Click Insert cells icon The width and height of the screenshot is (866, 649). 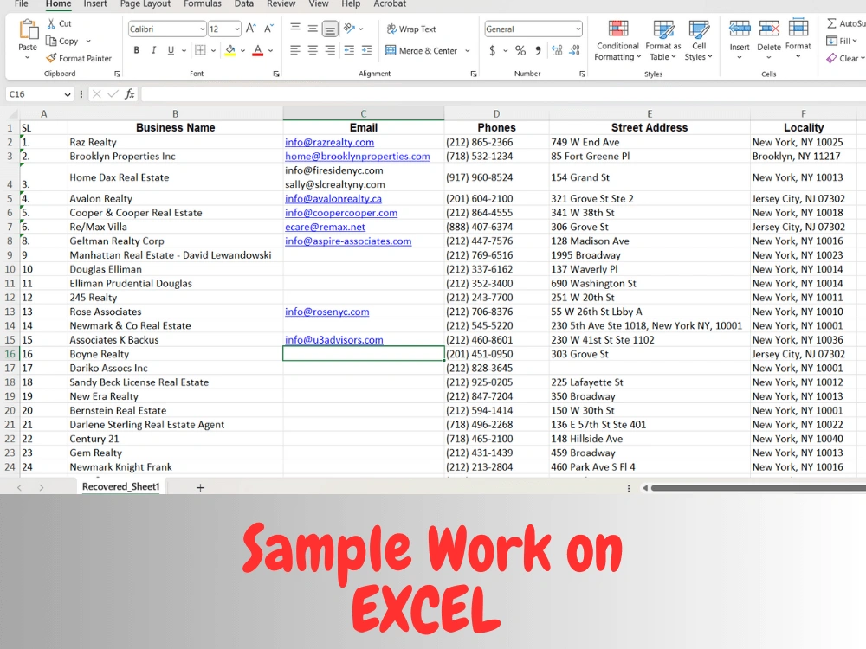tap(740, 29)
